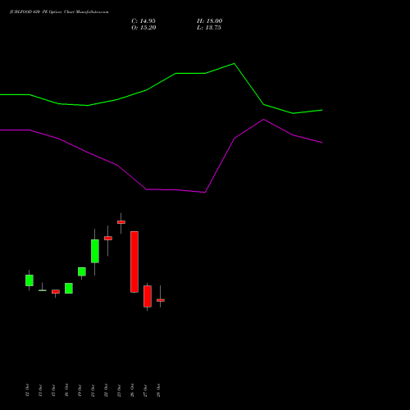
Task: Click the small red candle above 28 Oct
Action: click(161, 300)
